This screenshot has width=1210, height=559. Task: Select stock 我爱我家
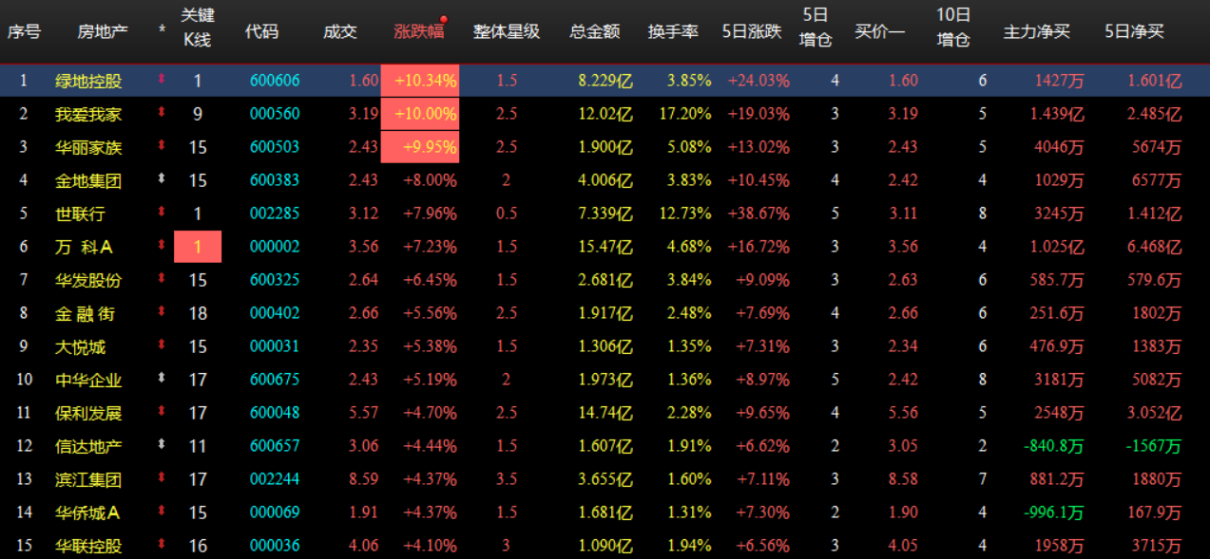coord(88,114)
